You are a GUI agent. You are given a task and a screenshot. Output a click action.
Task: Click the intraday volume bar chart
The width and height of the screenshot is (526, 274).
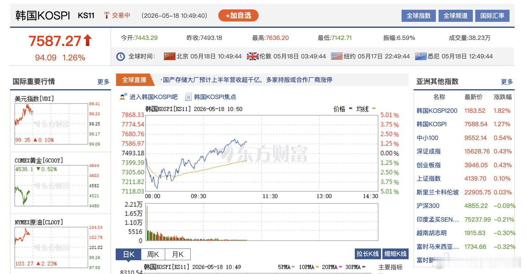pyautogui.click(x=262, y=222)
